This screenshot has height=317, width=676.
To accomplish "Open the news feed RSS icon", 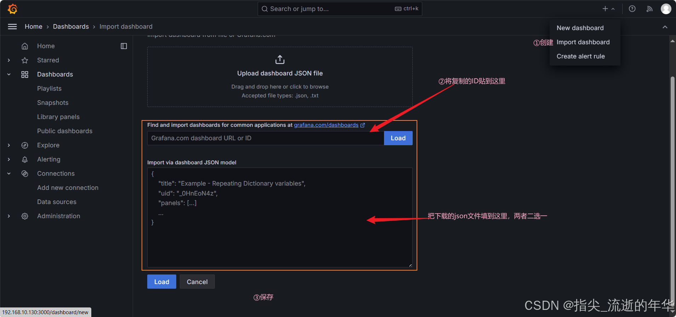I will click(649, 9).
